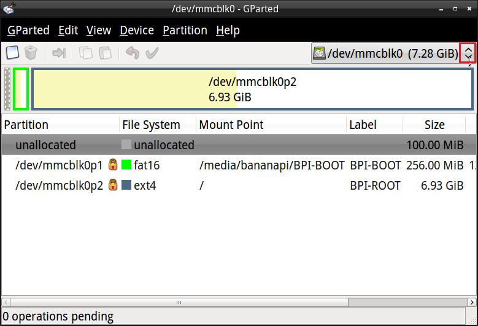Select /dev/mmcblk0p2 block in the disk map

[x=252, y=90]
